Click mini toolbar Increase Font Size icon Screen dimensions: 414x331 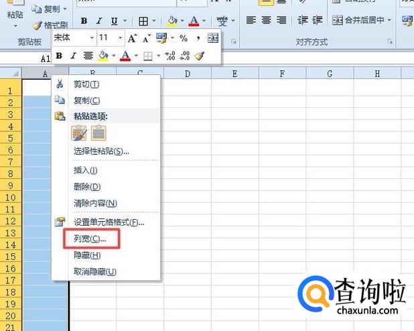(132, 39)
